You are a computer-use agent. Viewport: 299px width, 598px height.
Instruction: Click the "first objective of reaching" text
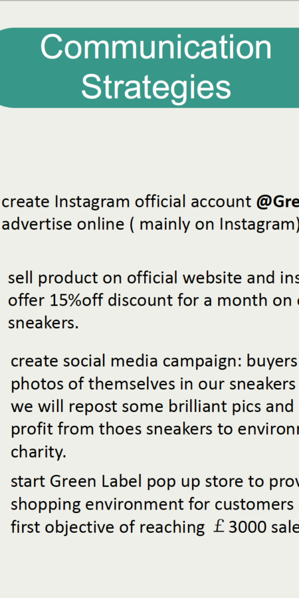pos(108,527)
